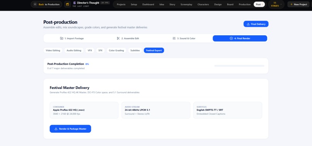The height and width of the screenshot is (146, 312).
Task: Open the Post nav dropdown
Action: pyautogui.click(x=259, y=4)
